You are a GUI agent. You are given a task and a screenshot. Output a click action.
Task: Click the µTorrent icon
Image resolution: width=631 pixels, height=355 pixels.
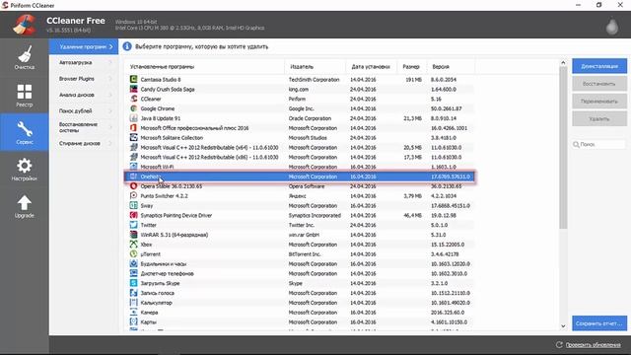point(134,254)
